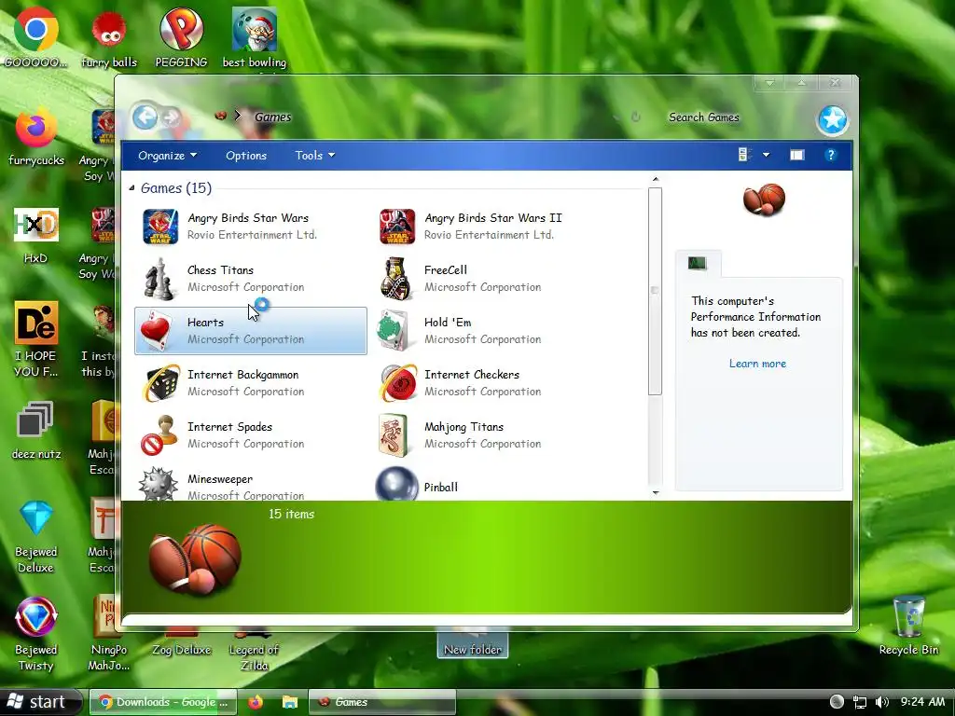
Task: Click the "Mahjong Titans" label
Action: pyautogui.click(x=464, y=427)
